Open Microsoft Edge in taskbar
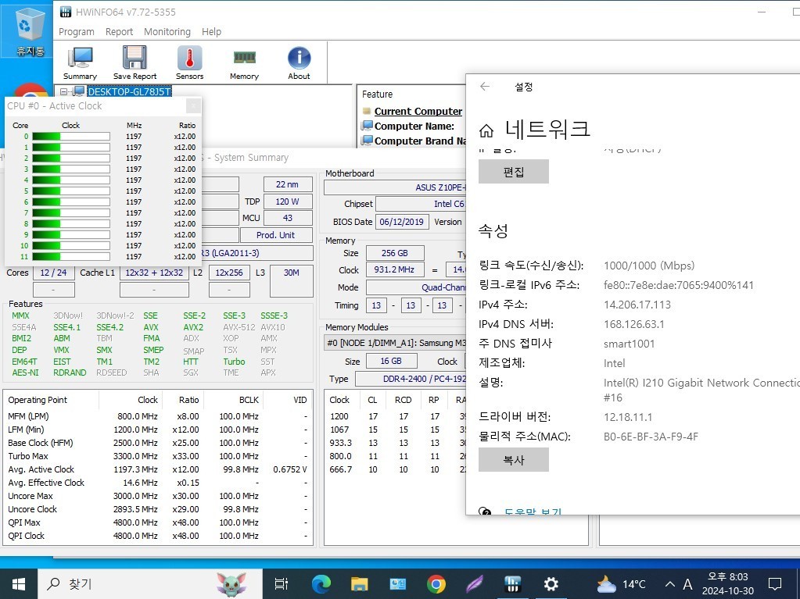Viewport: 800px width, 599px height. (x=321, y=583)
